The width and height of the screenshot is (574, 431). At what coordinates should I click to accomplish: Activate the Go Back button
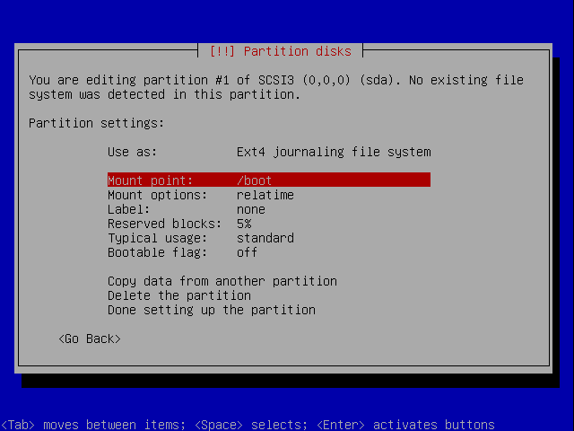click(x=90, y=339)
